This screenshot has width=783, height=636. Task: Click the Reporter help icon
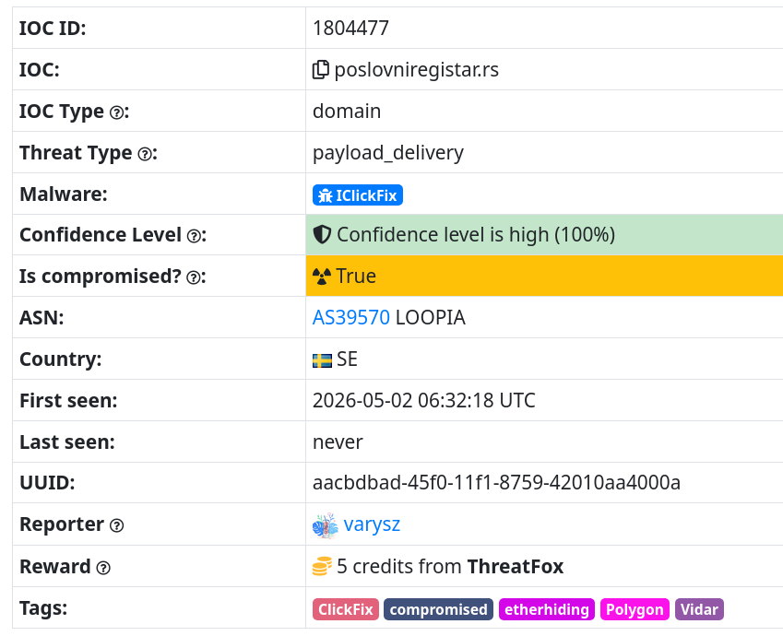coord(116,525)
